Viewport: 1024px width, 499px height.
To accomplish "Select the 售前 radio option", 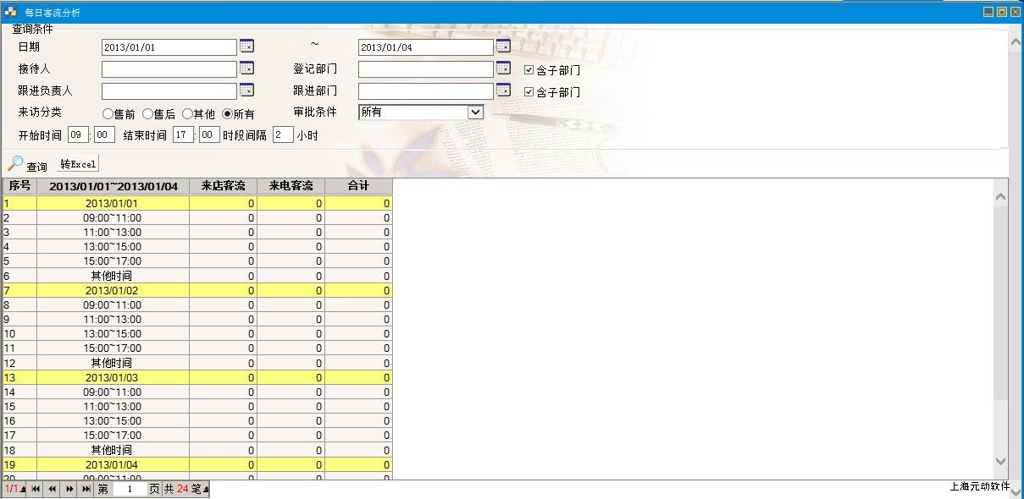I will point(108,114).
